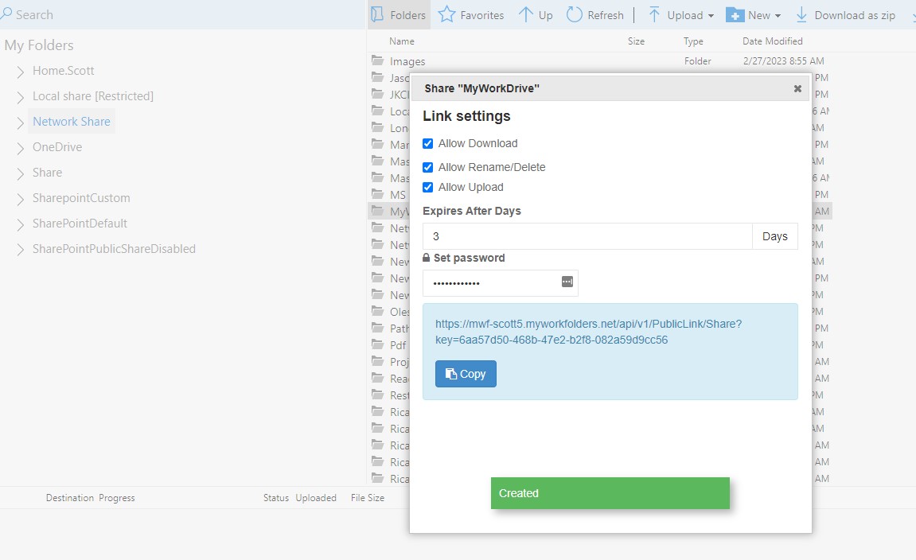Sort files by Date Modified column

pyautogui.click(x=772, y=41)
